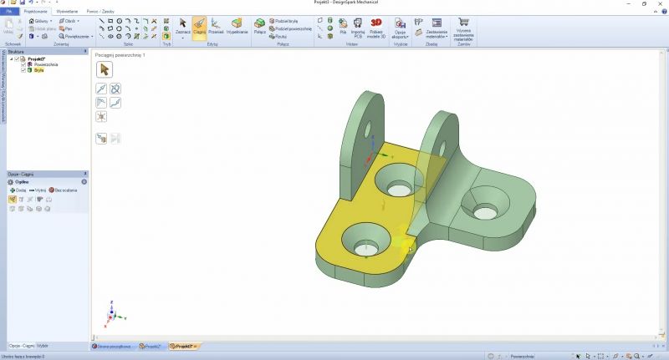Screen dimensions: 669x360
Task: Click the viewport select arrow tool guide
Action: (104, 70)
